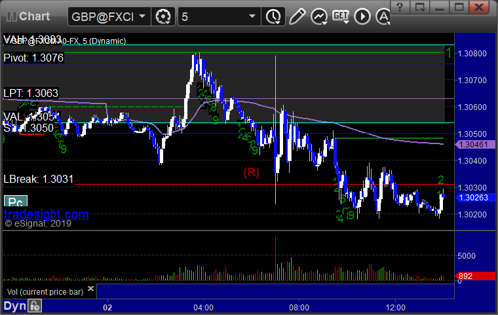The width and height of the screenshot is (498, 315).
Task: Open symbol settings gear icon
Action: click(163, 16)
